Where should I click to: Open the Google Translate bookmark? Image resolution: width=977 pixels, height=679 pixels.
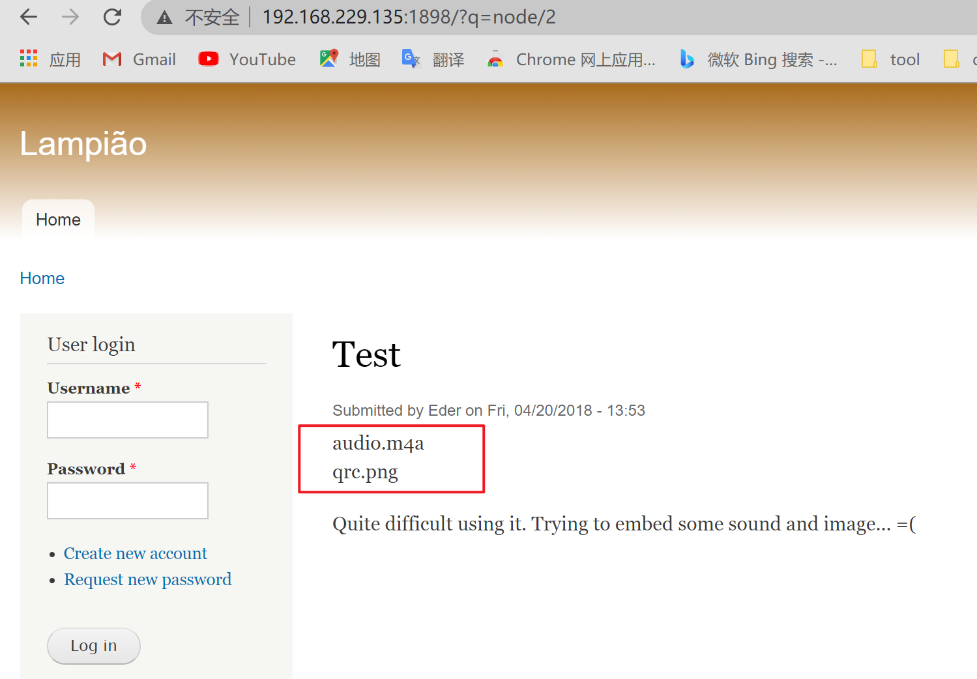click(x=433, y=59)
